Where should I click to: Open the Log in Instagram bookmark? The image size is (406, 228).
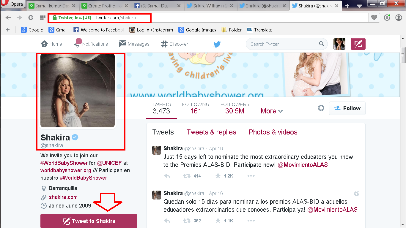(151, 30)
